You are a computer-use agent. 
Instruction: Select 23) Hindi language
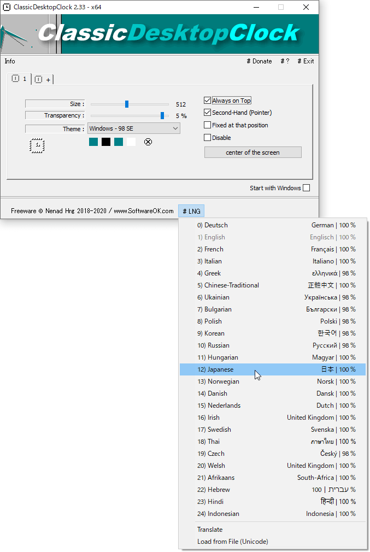pyautogui.click(x=273, y=502)
